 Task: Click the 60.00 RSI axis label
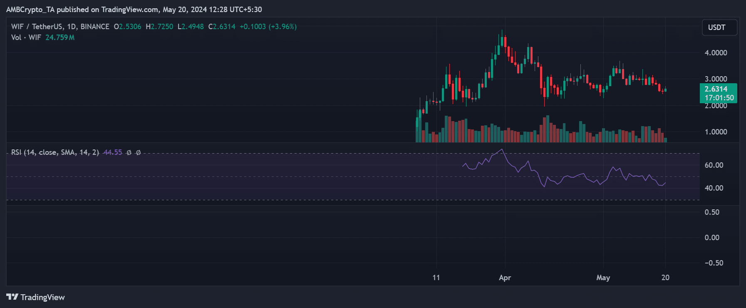714,165
